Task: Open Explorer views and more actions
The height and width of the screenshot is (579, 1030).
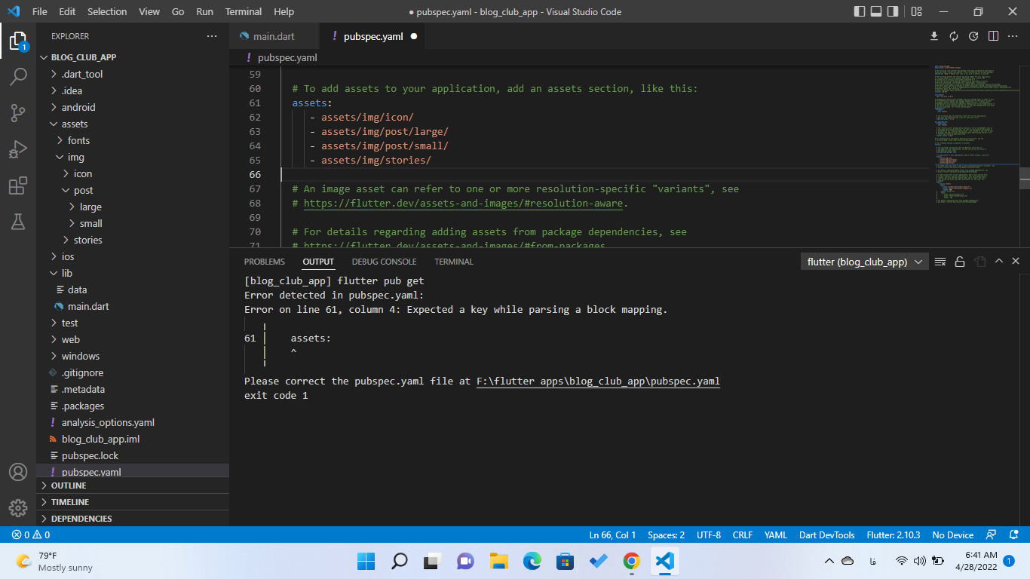Action: click(212, 36)
